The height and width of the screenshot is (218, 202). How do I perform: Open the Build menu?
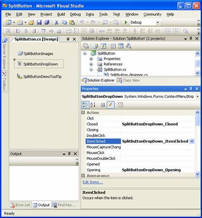(61, 15)
